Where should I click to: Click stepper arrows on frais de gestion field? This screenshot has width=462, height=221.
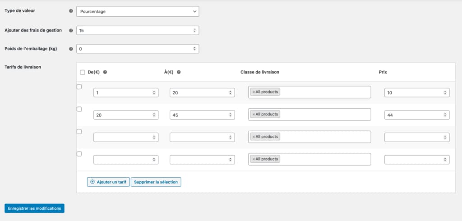coord(194,30)
